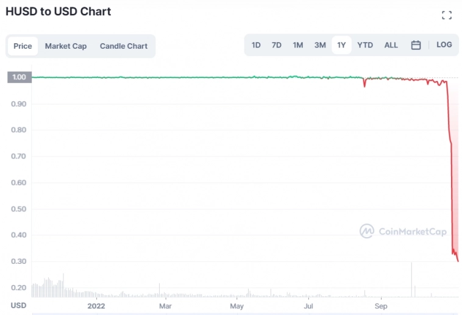The width and height of the screenshot is (462, 315).
Task: Click the Sep label on the time axis
Action: [x=382, y=305]
